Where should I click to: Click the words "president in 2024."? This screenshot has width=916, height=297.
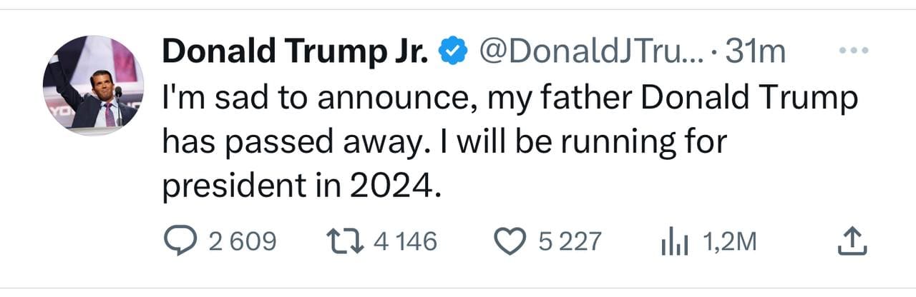[x=299, y=187]
